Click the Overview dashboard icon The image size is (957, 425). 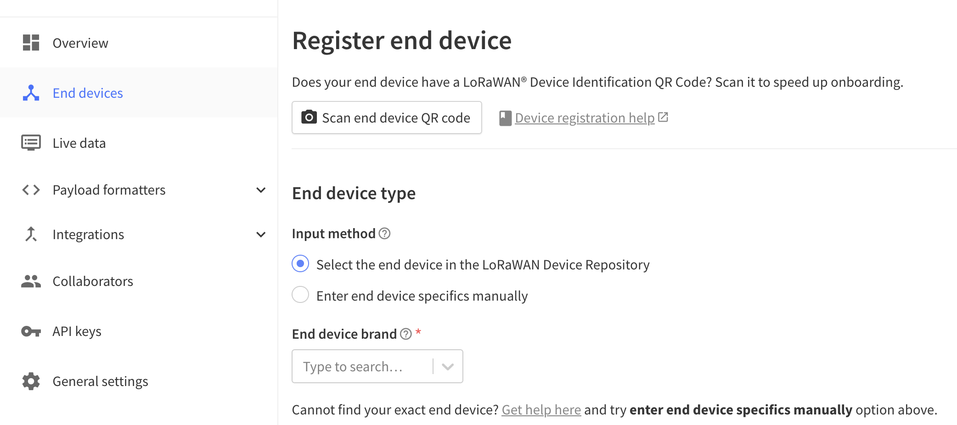(31, 43)
